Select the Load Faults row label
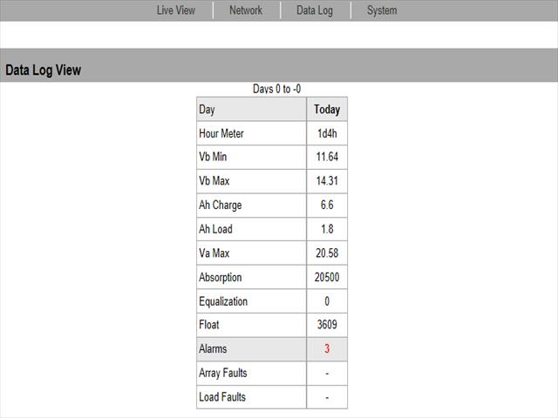The height and width of the screenshot is (418, 558). 222,397
